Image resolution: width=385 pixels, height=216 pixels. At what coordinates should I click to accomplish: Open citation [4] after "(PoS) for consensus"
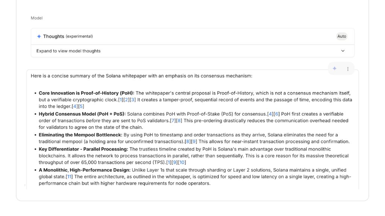[x=270, y=114]
